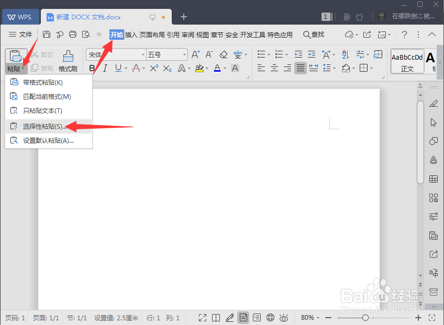Viewport: 444px width, 325px height.
Task: Enable eye protection mode in status bar
Action: pos(284,317)
